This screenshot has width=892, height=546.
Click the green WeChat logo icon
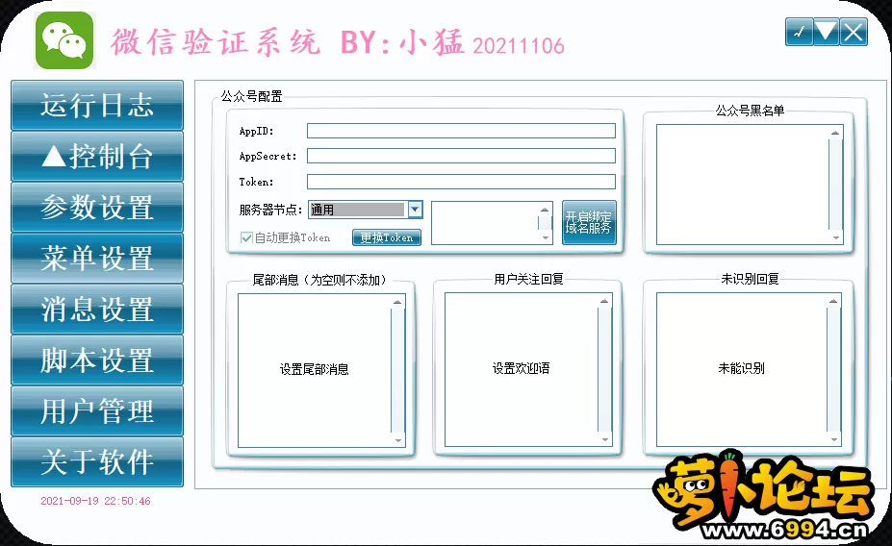(x=64, y=40)
